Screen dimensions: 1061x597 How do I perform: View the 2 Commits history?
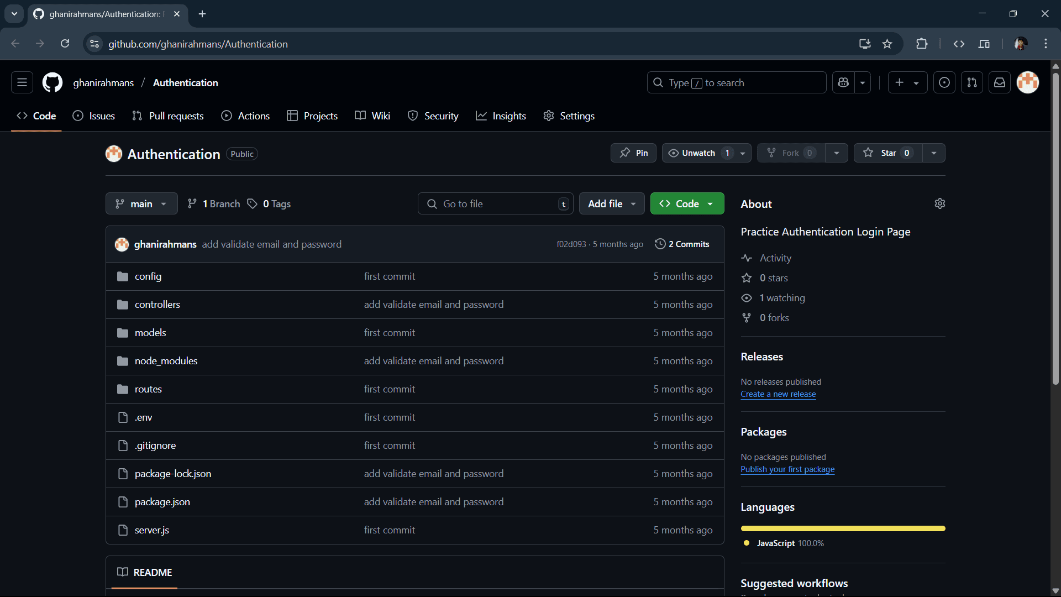tap(682, 244)
